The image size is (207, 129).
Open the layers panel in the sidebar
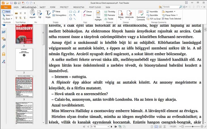pyautogui.click(x=4, y=32)
